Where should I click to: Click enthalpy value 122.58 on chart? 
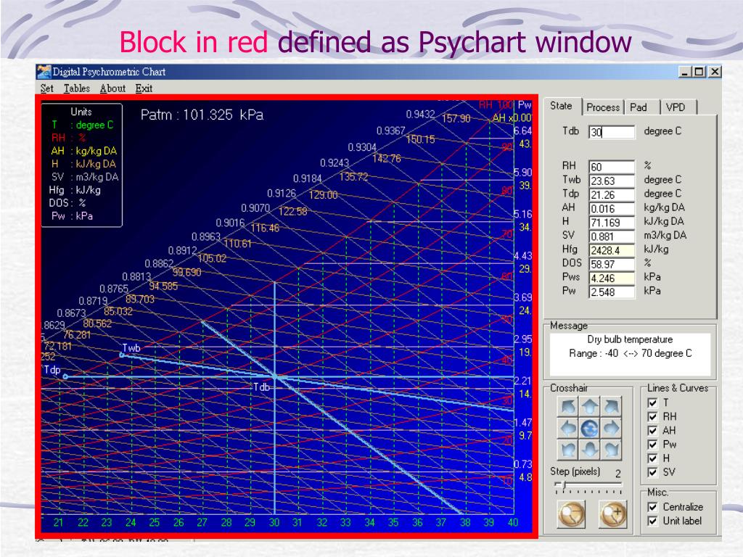pyautogui.click(x=293, y=211)
